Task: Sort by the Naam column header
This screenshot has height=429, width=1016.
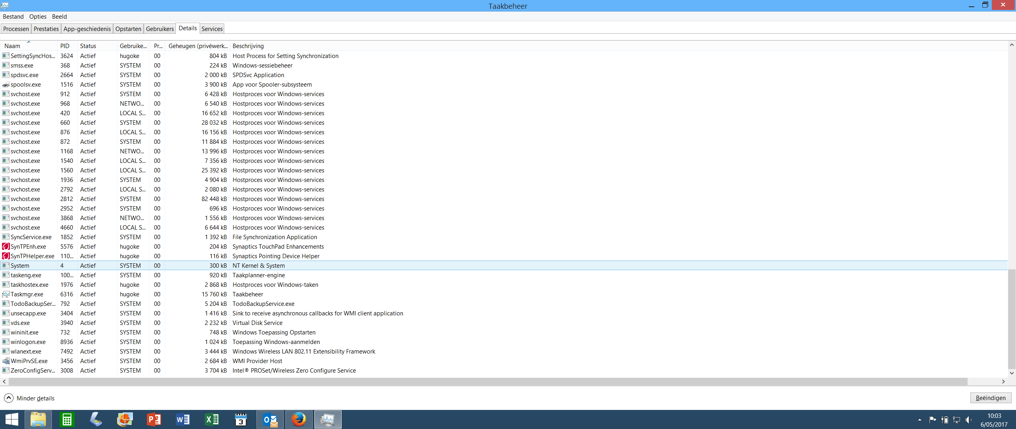Action: coord(29,46)
